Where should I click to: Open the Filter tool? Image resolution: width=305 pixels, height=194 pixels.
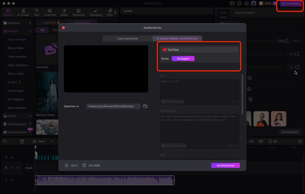pos(110,13)
